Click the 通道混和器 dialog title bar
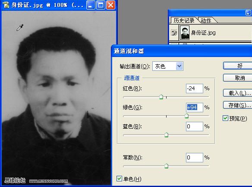The image size is (252, 187). point(182,51)
